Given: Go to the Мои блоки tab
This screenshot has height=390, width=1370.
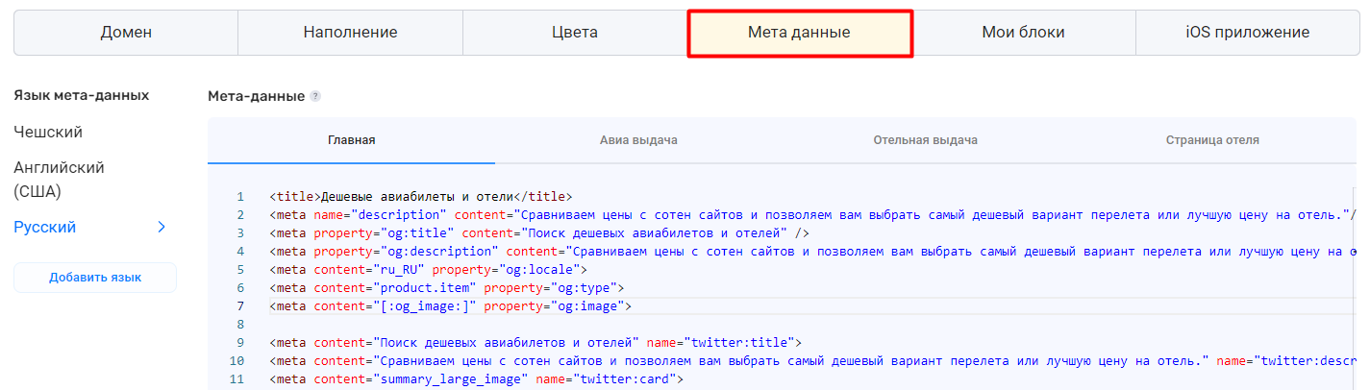Looking at the screenshot, I should tap(1023, 33).
